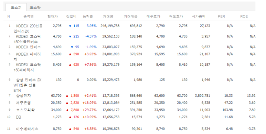Click the 시가총액 column header
This screenshot has height=134, width=266.
(x=199, y=16)
